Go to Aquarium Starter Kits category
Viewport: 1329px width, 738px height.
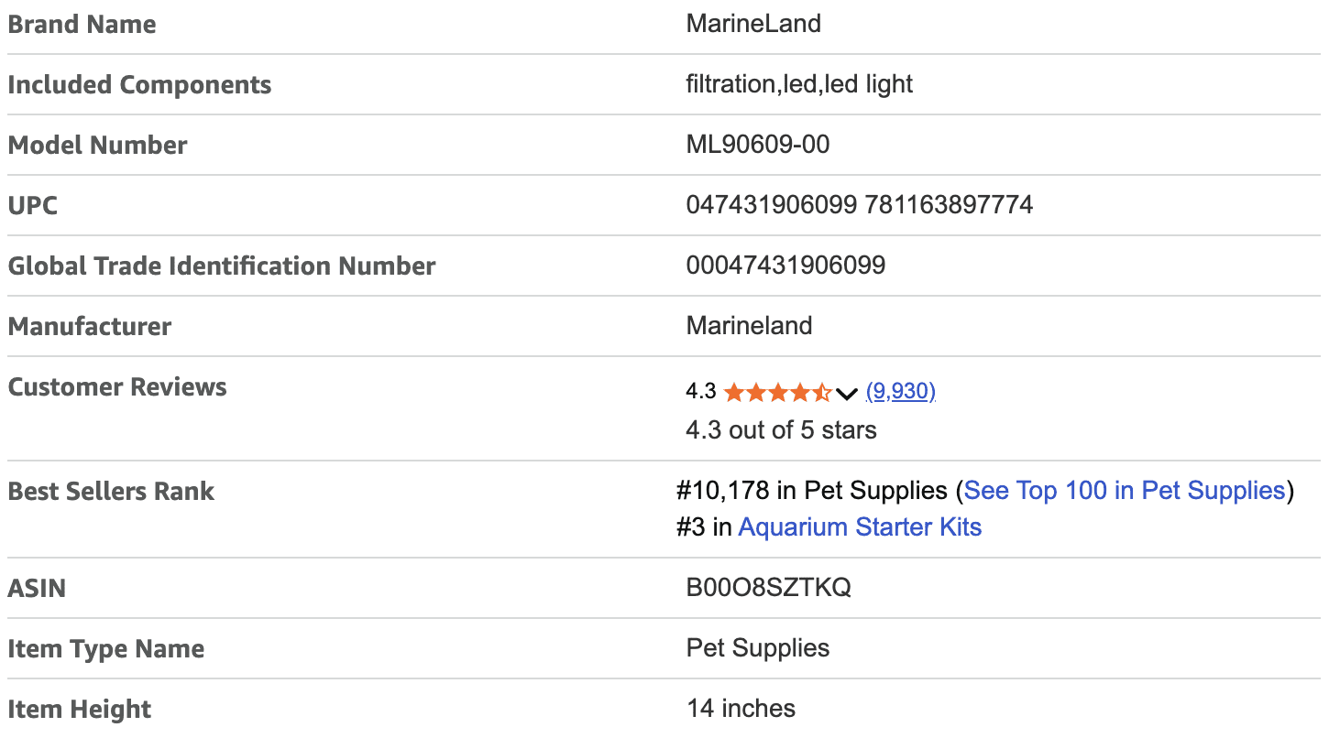(859, 527)
